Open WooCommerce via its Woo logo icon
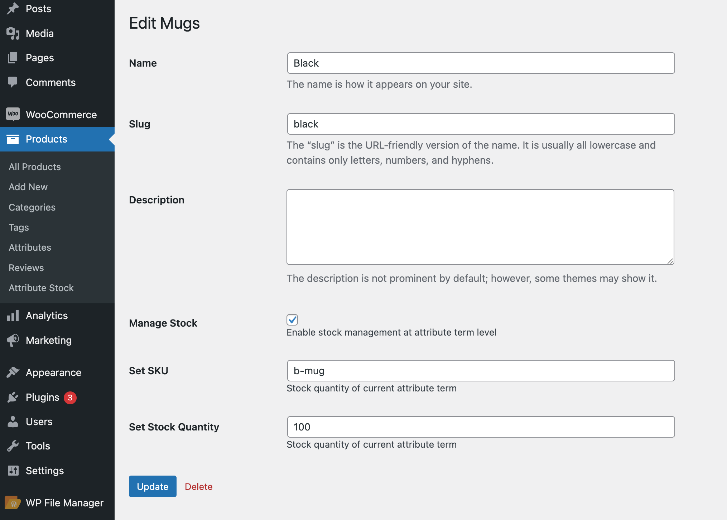Image resolution: width=727 pixels, height=520 pixels. coord(13,114)
